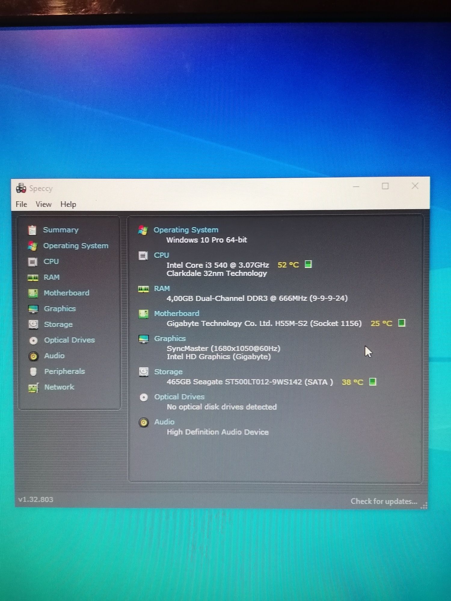Click the Motherboard icon in sidebar

pos(33,293)
